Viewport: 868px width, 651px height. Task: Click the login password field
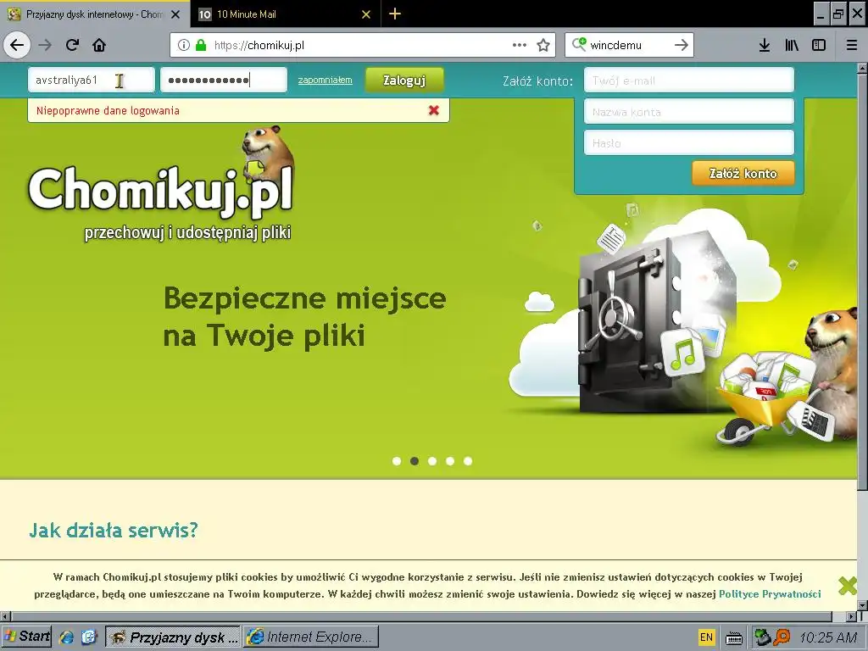click(x=224, y=81)
